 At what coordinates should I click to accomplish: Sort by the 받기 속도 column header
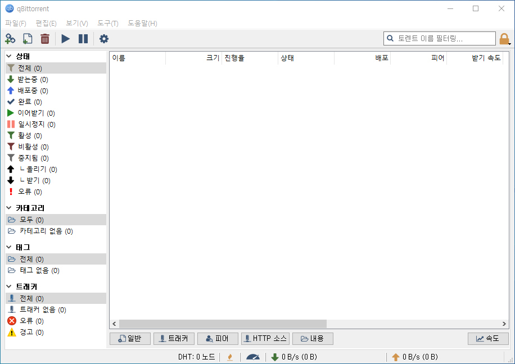(x=475, y=58)
